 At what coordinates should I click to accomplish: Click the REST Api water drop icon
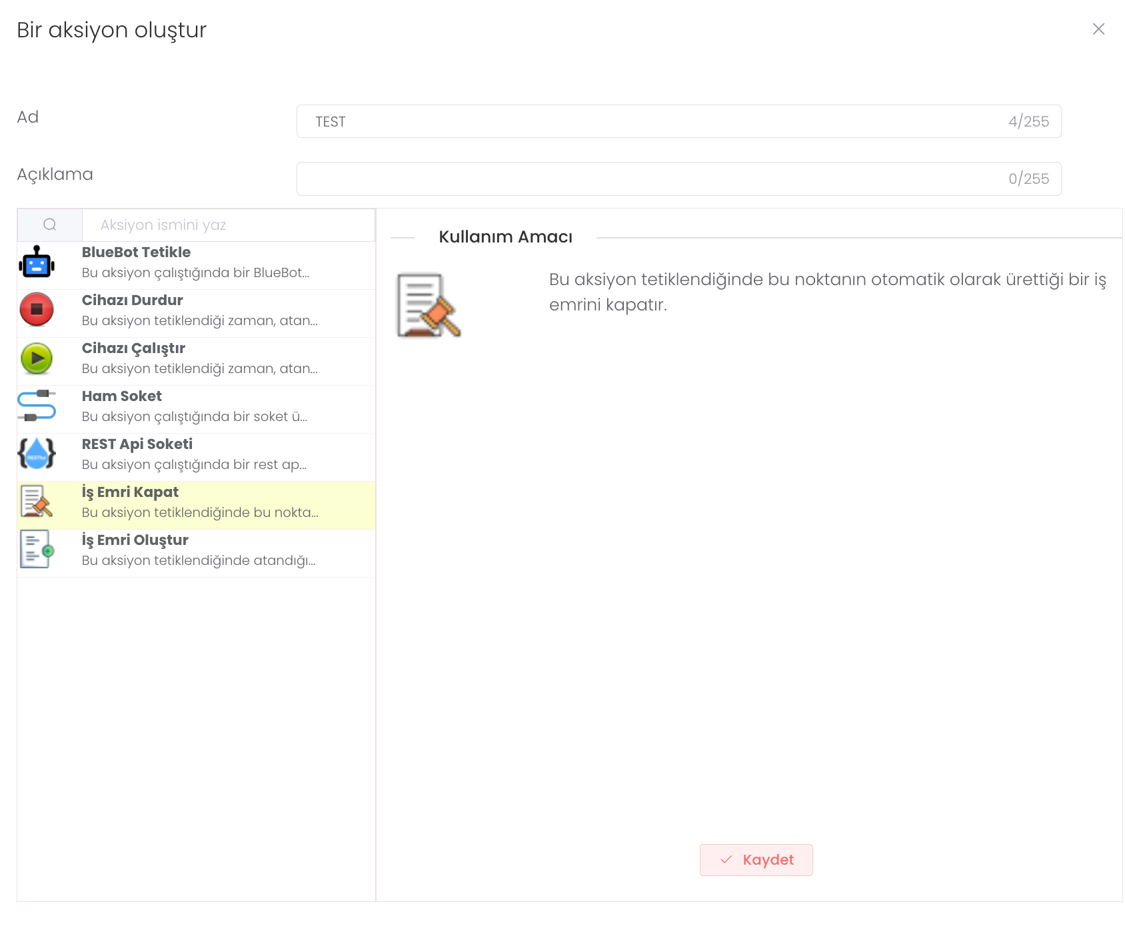pos(37,454)
